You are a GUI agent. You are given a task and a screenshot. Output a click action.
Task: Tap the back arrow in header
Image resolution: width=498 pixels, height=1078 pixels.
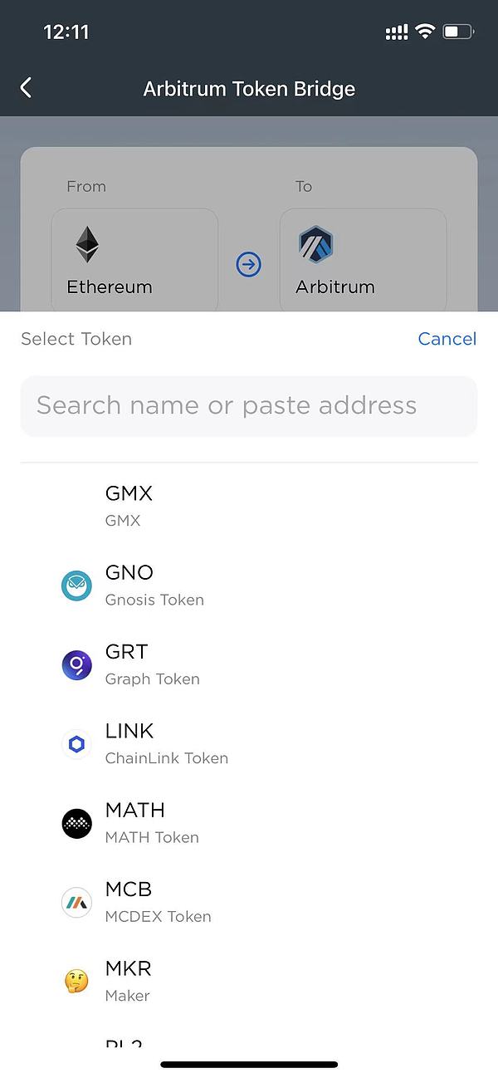click(27, 88)
